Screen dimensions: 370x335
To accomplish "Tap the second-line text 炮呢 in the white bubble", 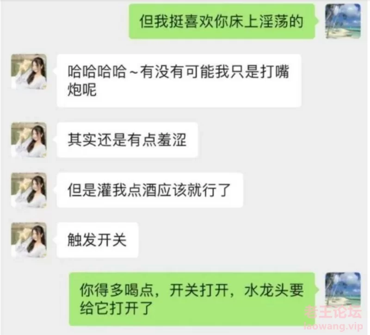I will click(82, 90).
